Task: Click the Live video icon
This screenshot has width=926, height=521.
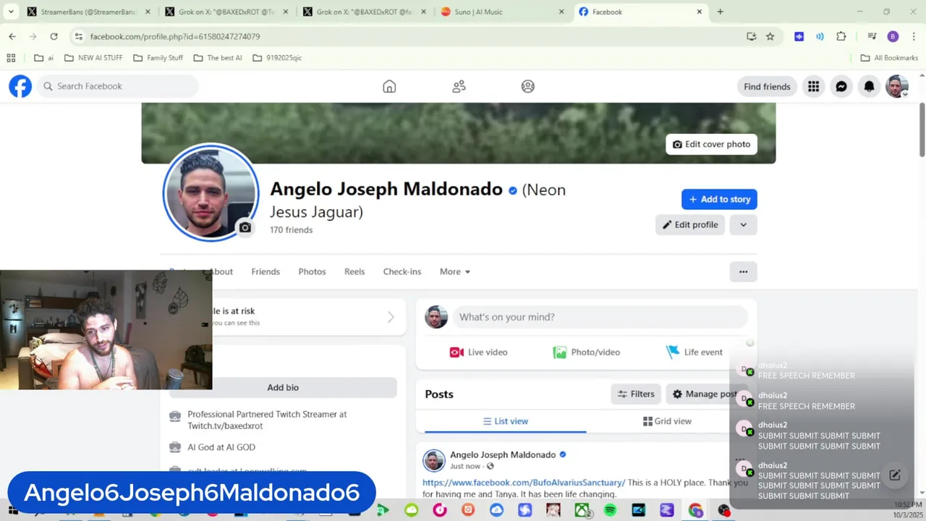Action: pos(456,352)
